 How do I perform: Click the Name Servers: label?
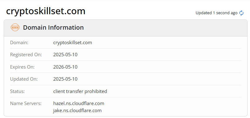26,103
